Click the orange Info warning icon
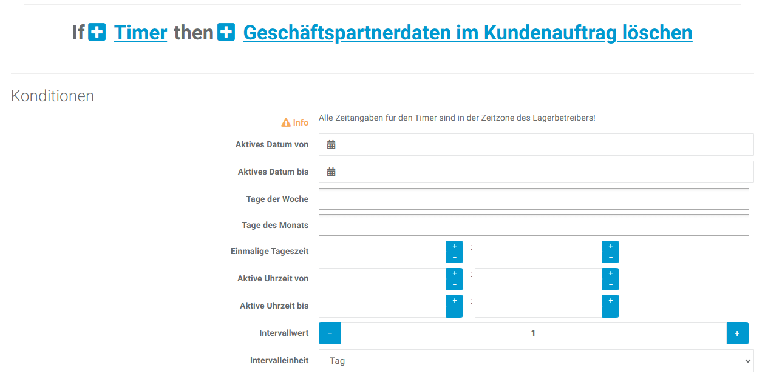 click(x=286, y=122)
